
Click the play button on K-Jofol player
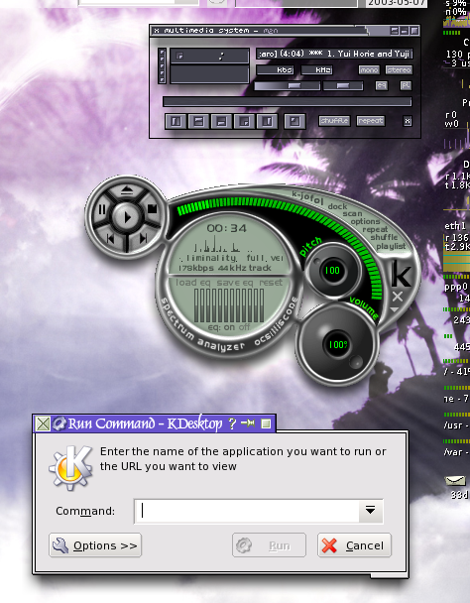(127, 217)
